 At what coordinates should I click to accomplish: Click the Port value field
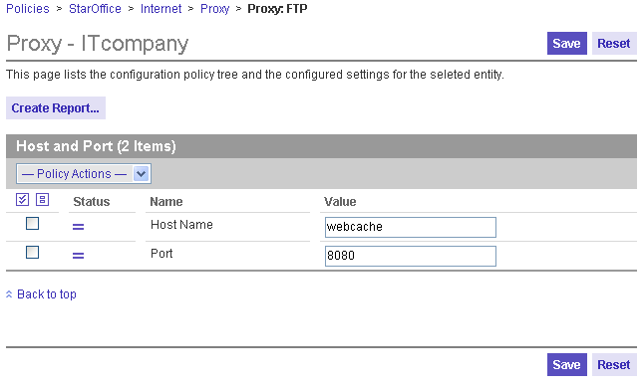coord(411,256)
